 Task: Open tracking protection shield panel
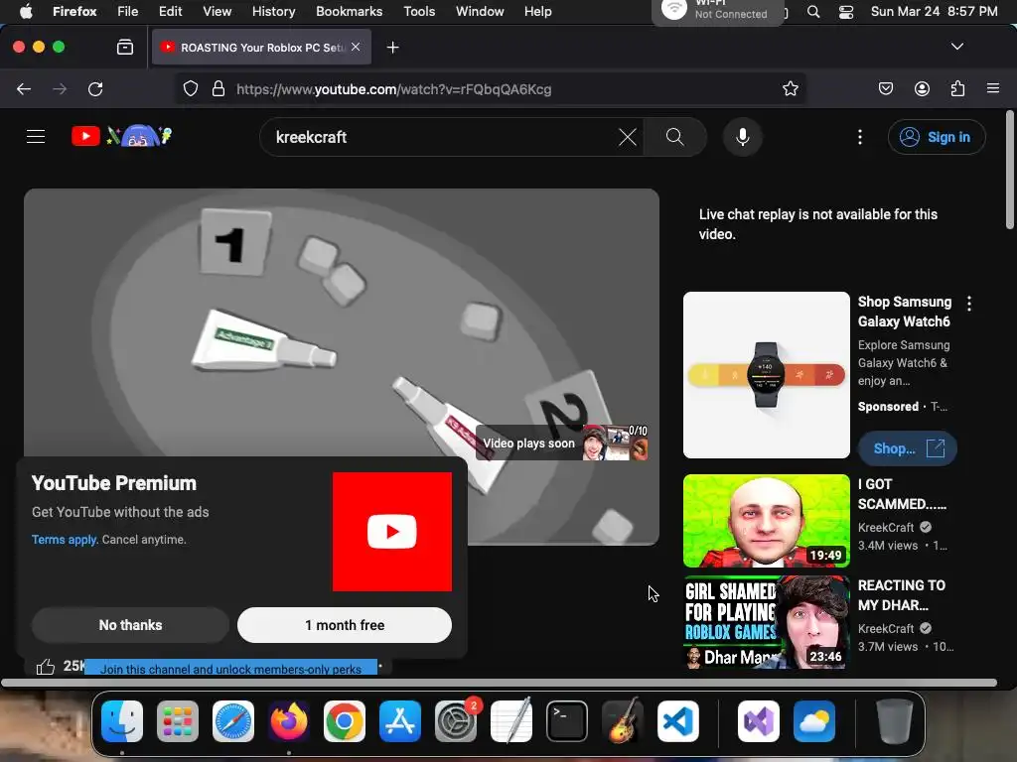[x=190, y=88]
